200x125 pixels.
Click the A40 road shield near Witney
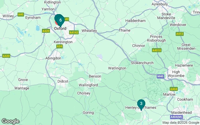point(21,14)
